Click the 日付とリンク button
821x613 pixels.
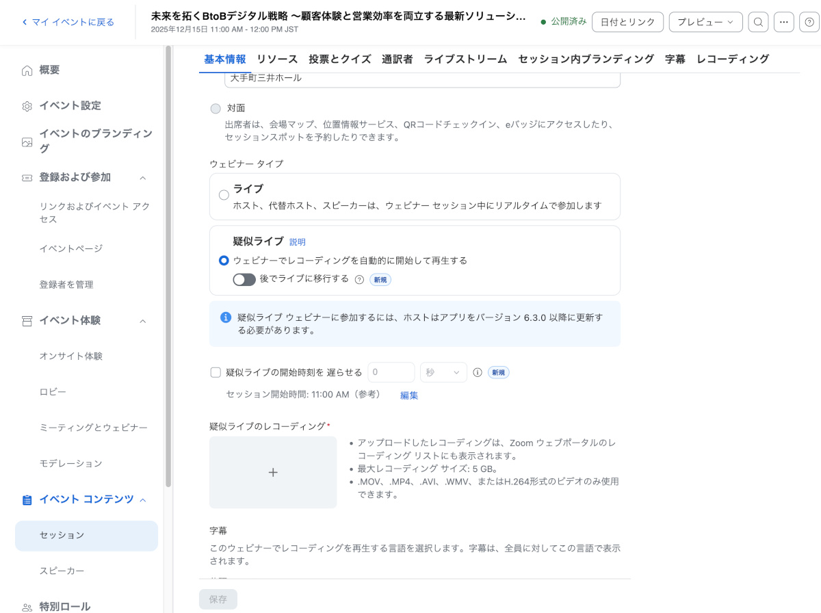[x=627, y=22]
